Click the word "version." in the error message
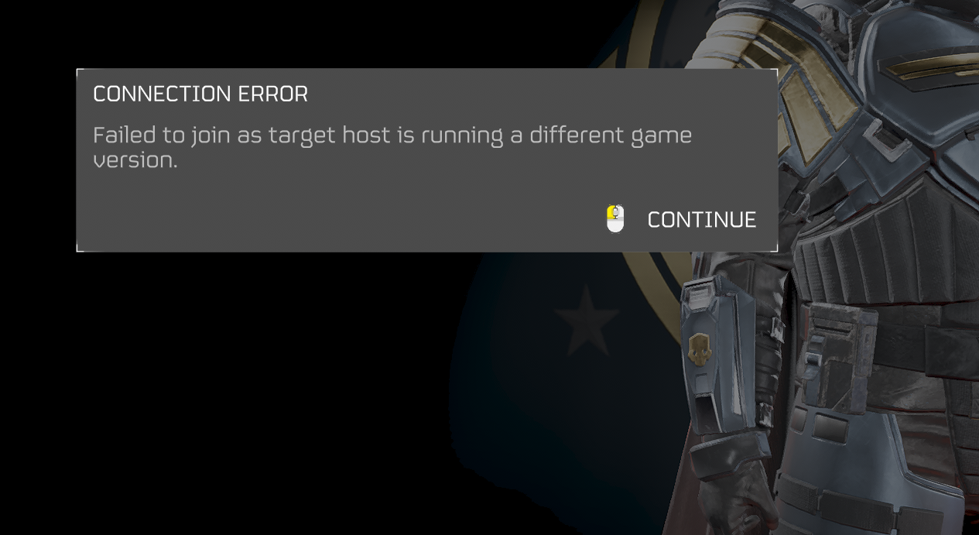 (135, 160)
